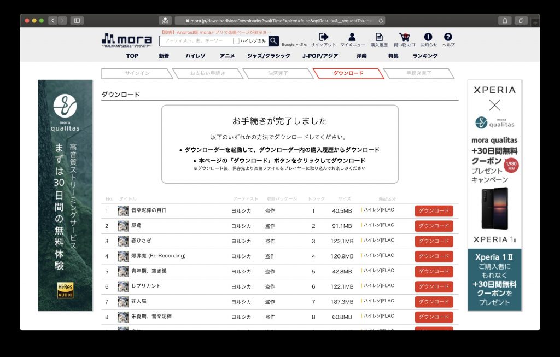
Task: Select the 手続き完了 step tab
Action: [418, 73]
